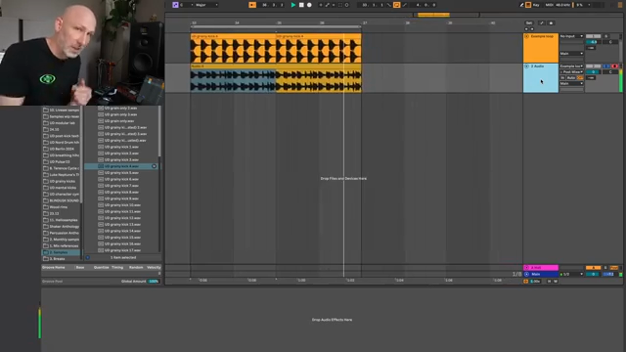Open the No Input dropdown on Example loop

pos(572,36)
